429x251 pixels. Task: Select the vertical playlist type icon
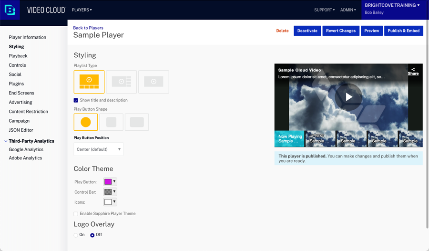click(x=122, y=82)
